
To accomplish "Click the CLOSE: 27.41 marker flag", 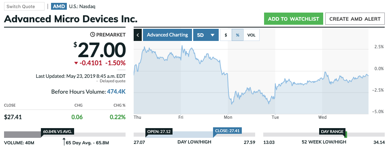I will pos(227,131).
